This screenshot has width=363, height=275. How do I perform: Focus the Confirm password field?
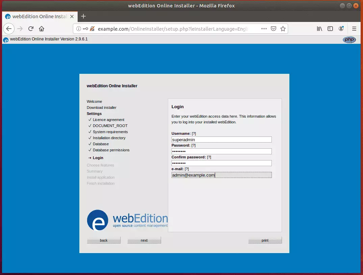tap(221, 163)
